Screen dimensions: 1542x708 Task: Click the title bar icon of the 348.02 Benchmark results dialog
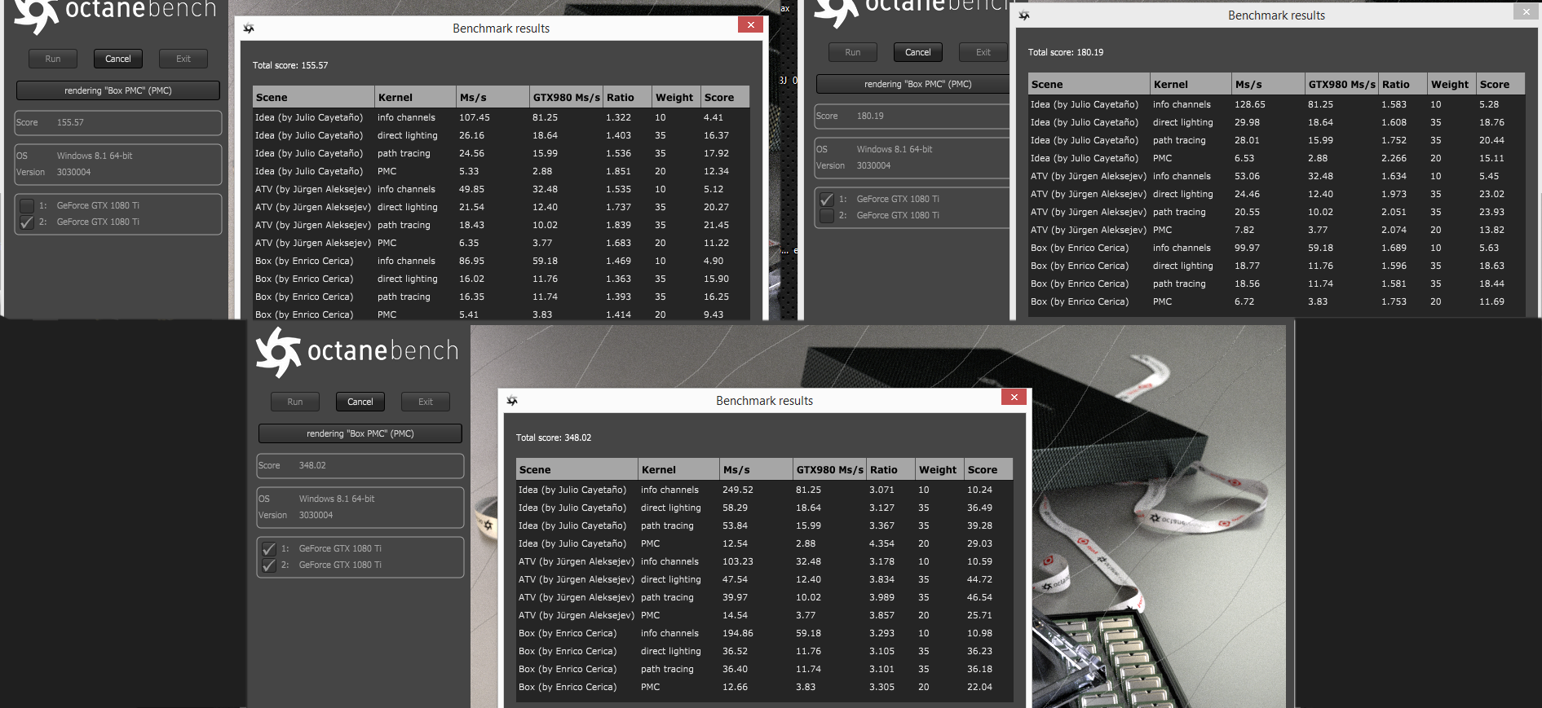(x=512, y=401)
